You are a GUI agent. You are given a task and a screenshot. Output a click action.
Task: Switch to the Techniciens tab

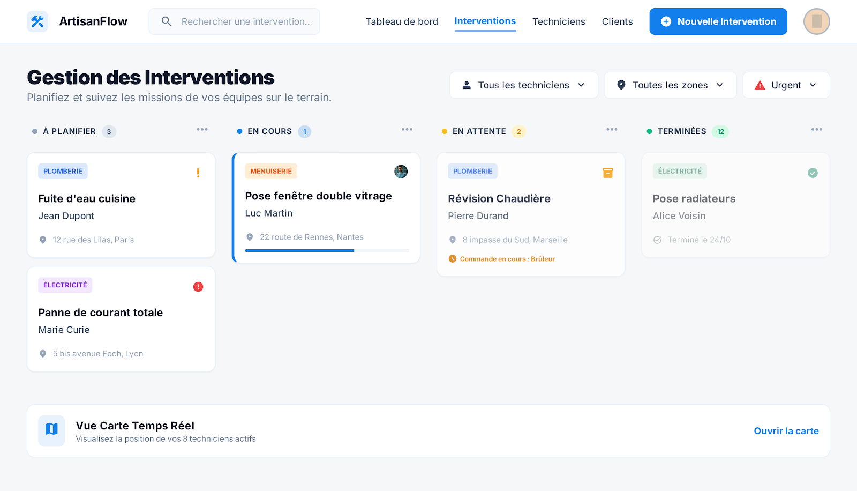click(x=559, y=21)
